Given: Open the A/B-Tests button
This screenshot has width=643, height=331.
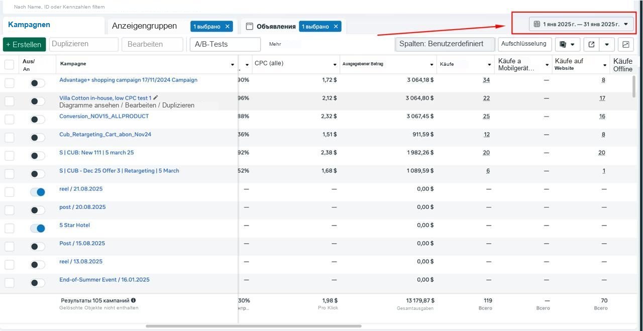Looking at the screenshot, I should [x=225, y=44].
